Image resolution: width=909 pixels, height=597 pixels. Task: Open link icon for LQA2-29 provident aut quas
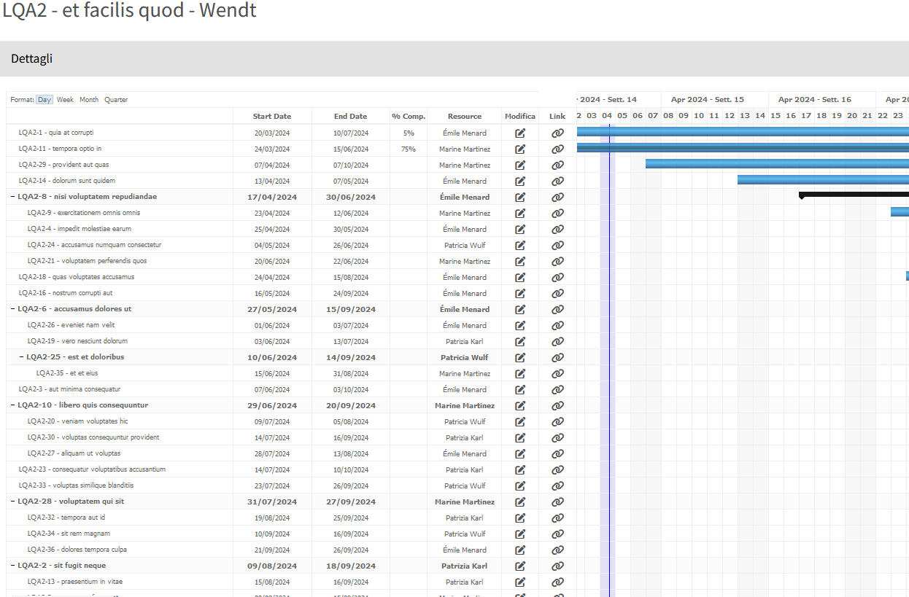tap(557, 165)
